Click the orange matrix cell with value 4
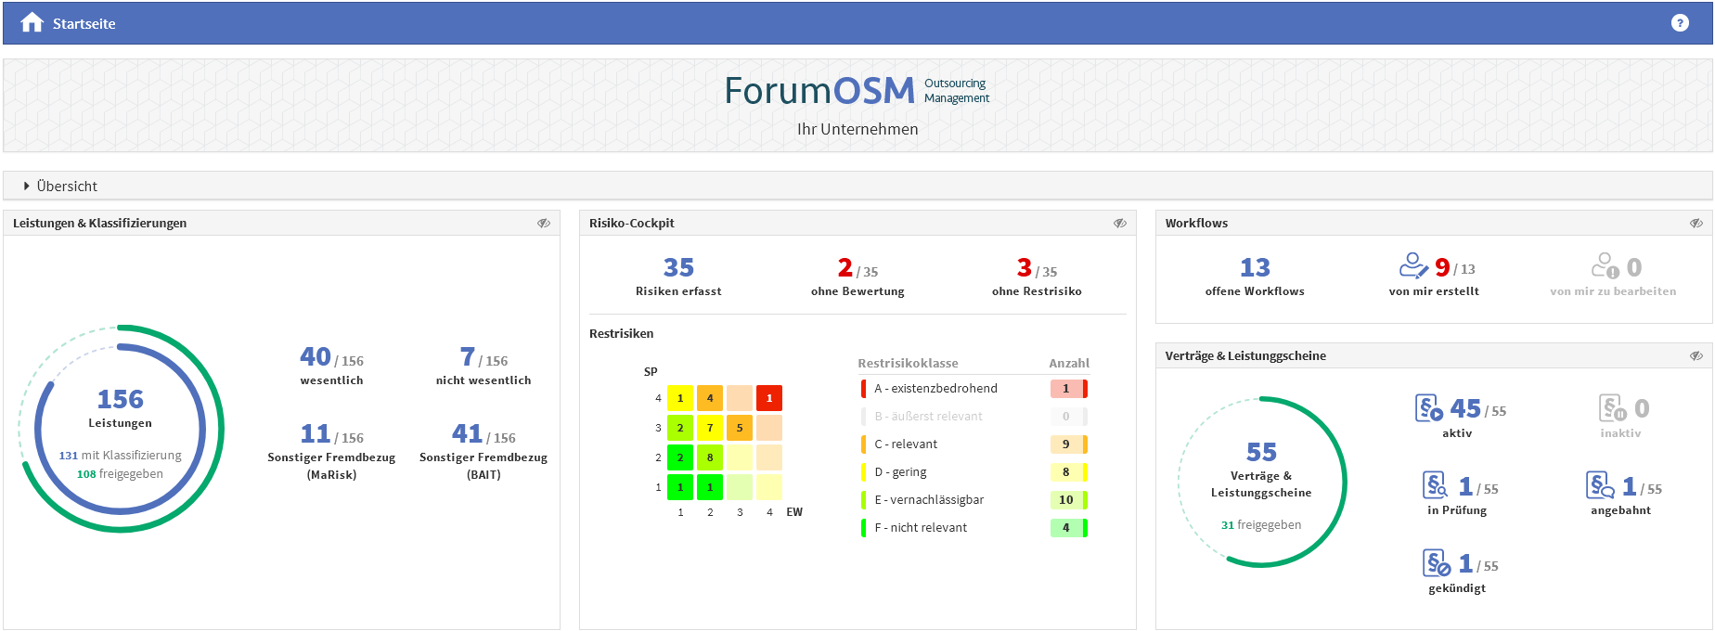The width and height of the screenshot is (1715, 631). pos(710,398)
